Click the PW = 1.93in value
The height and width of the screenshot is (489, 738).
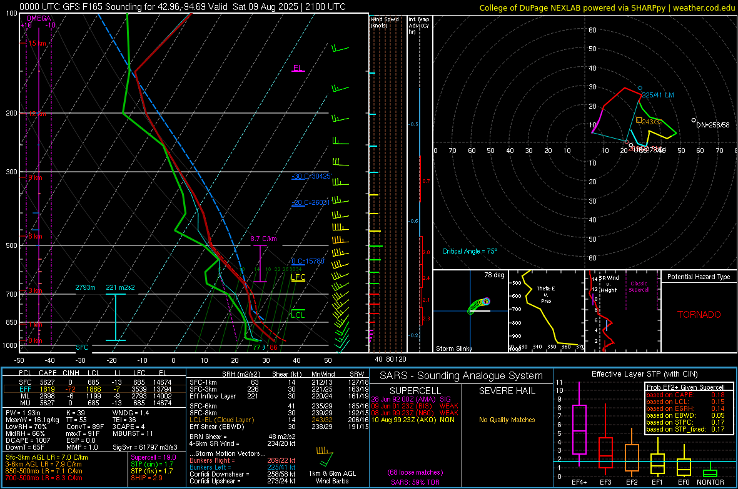pos(24,413)
